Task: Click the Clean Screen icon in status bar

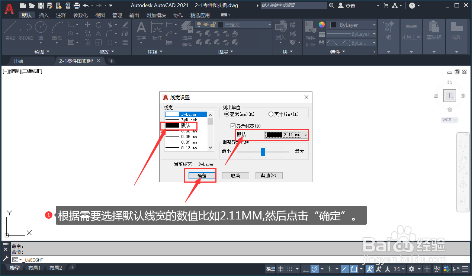Action: (456, 269)
